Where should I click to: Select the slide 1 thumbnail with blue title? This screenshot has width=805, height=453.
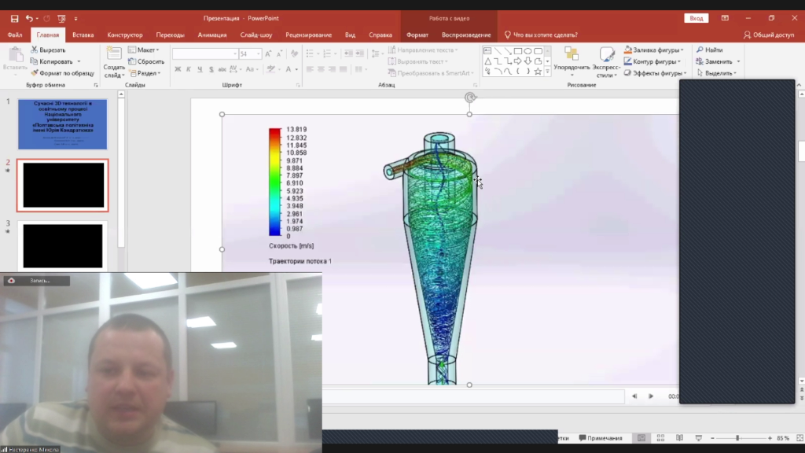(63, 124)
